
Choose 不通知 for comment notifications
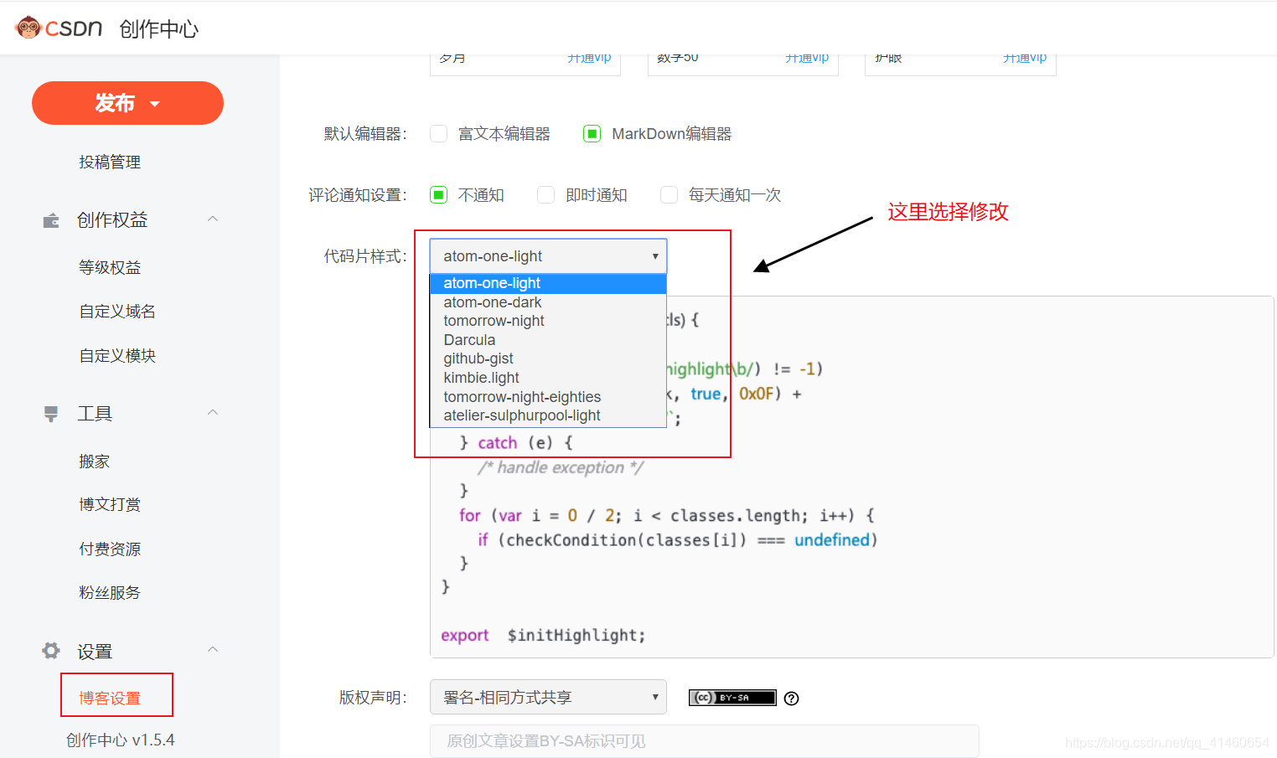pyautogui.click(x=438, y=195)
